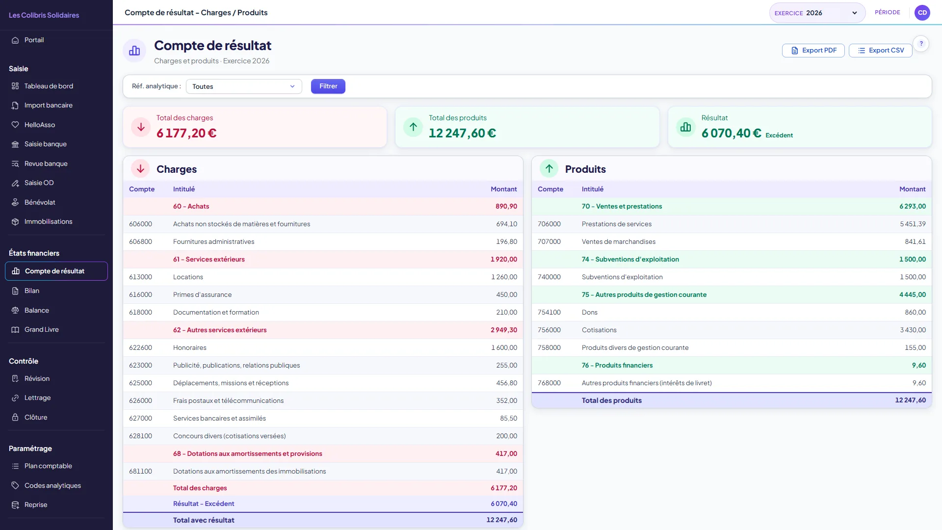Click the Saisie banque building icon

[x=15, y=144]
